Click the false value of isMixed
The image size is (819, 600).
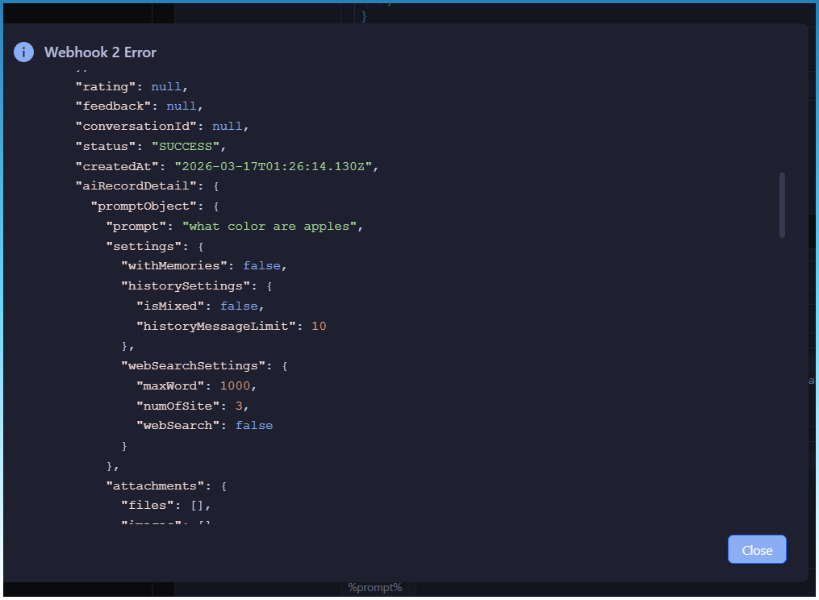[x=239, y=306]
